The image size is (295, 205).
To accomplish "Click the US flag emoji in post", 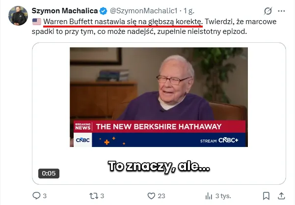I will click(x=37, y=22).
